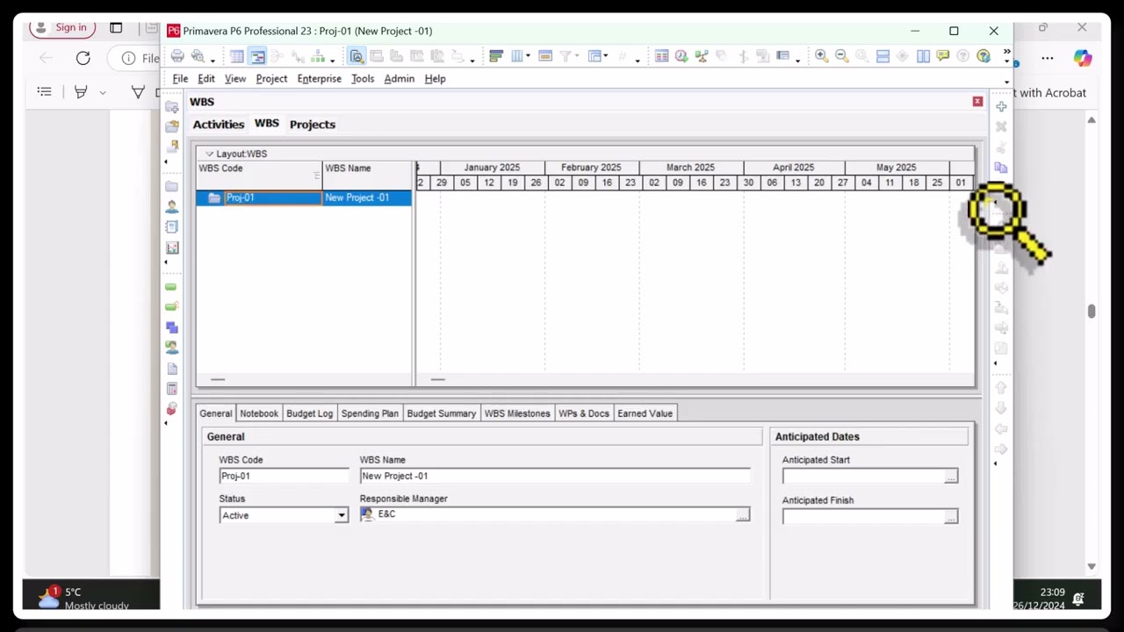Open the File menu
This screenshot has width=1124, height=632.
click(x=180, y=78)
